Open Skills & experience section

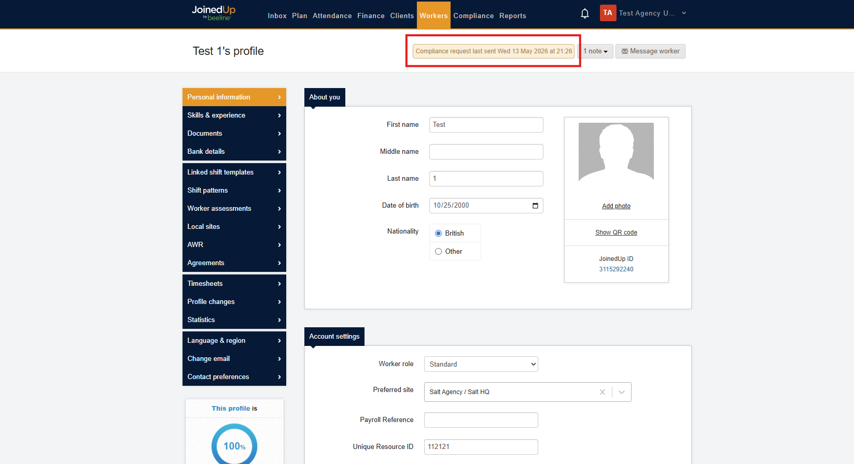(234, 115)
